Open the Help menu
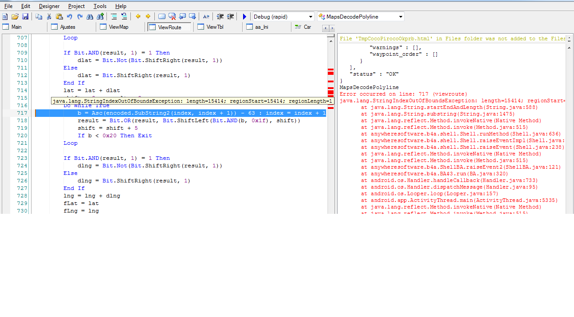 click(121, 6)
